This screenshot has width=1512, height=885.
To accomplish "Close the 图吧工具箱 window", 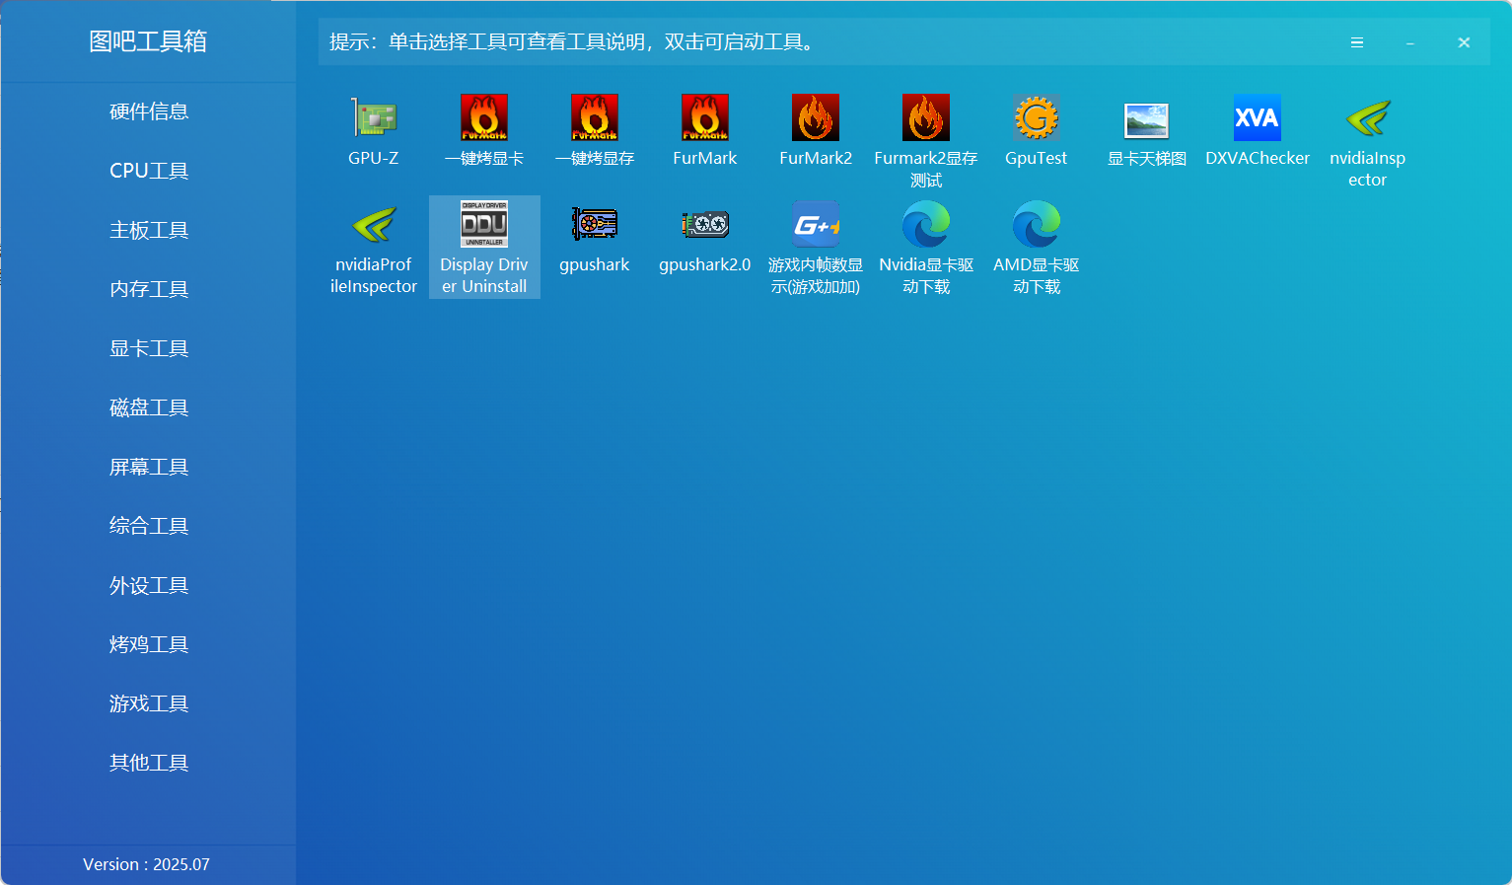I will point(1464,42).
